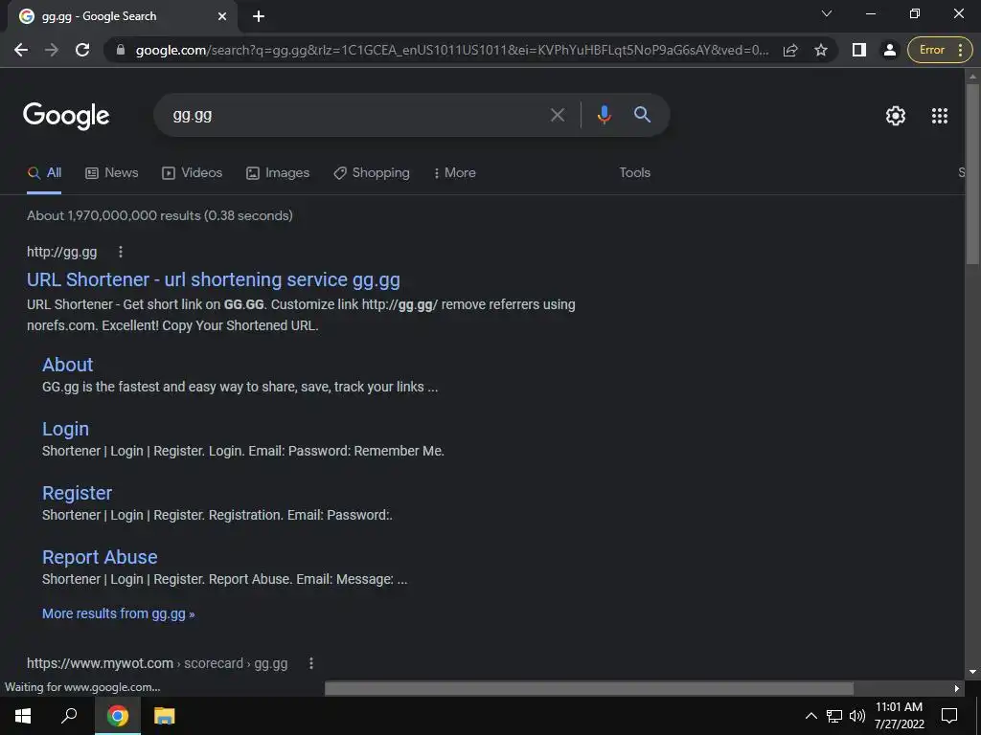
Task: View site information padlock icon
Action: click(121, 50)
